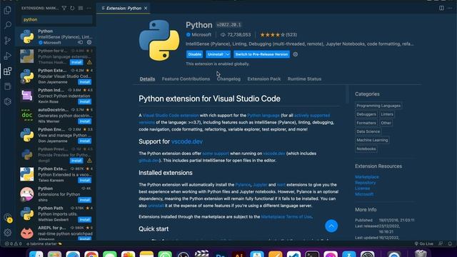Open the Explorer view in activity bar
This screenshot has height=257, width=457.
pyautogui.click(x=8, y=10)
